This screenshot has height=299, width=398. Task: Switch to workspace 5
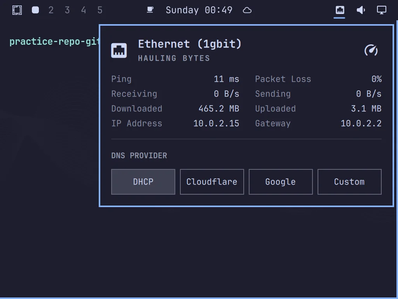click(x=100, y=10)
